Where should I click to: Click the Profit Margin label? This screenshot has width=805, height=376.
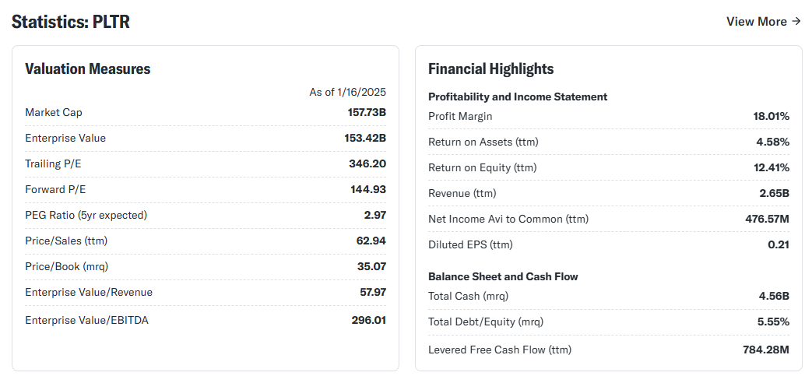[460, 117]
